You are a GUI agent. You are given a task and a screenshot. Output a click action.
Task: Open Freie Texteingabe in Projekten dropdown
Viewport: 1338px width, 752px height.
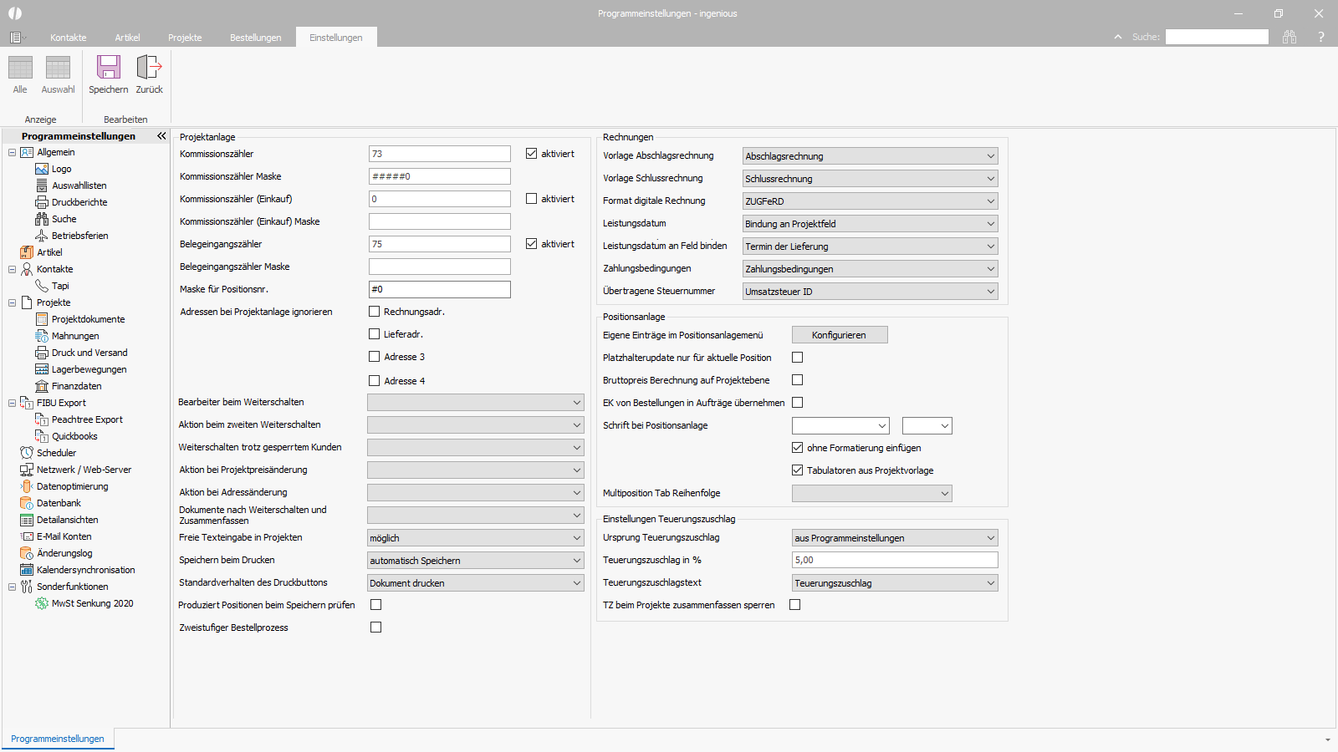(x=475, y=538)
